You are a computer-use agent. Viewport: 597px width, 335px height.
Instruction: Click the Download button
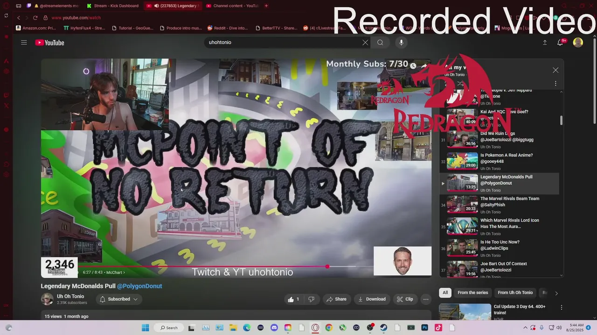click(x=372, y=299)
